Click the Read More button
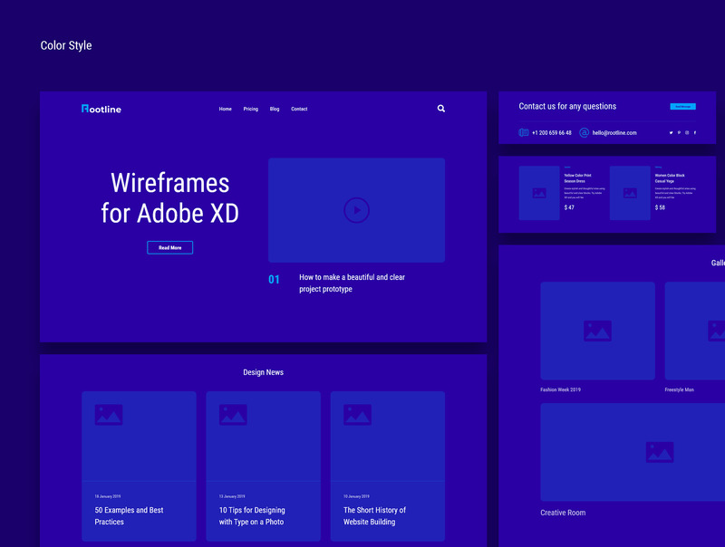The width and height of the screenshot is (725, 547). [170, 247]
